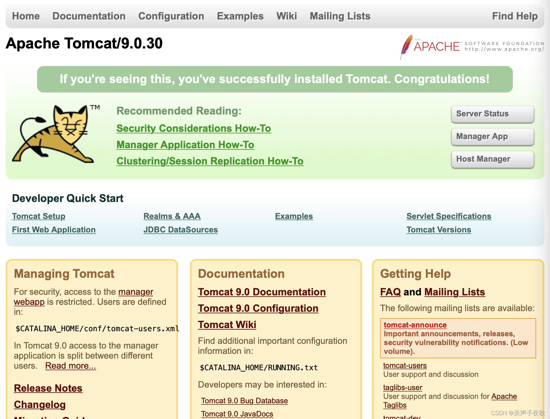This screenshot has height=419, width=550.
Task: Go to the Configuration nav item
Action: 171,16
